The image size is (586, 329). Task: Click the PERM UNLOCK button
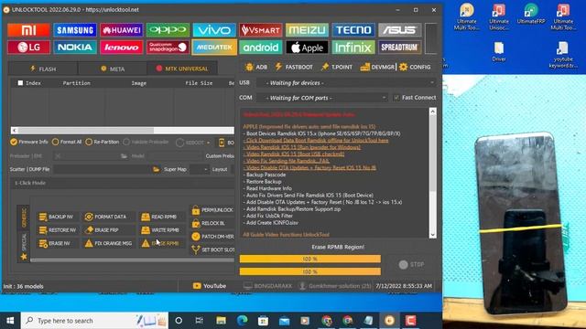coord(212,210)
